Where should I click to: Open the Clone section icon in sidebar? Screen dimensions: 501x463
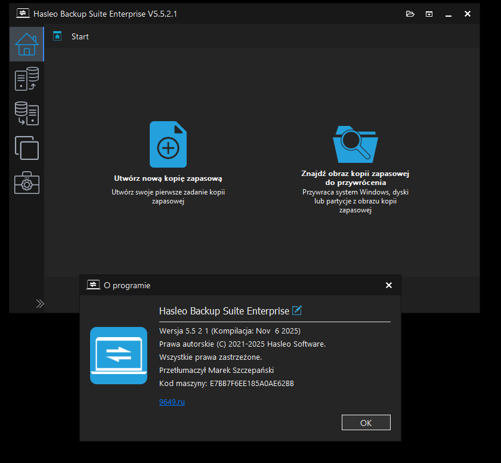tap(26, 148)
